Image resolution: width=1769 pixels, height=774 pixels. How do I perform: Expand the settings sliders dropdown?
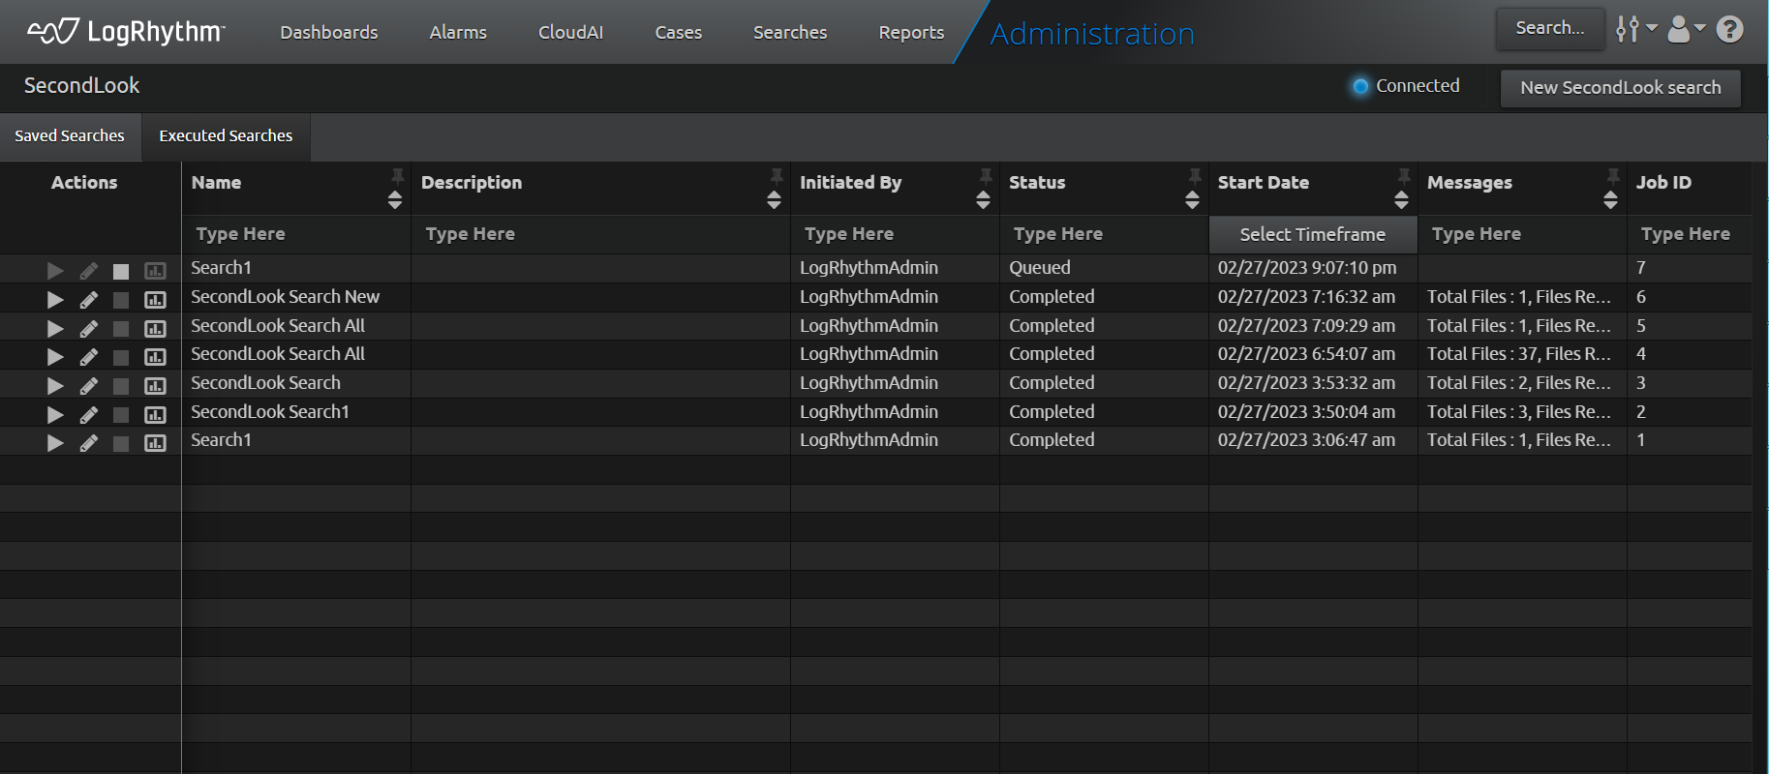(1635, 30)
